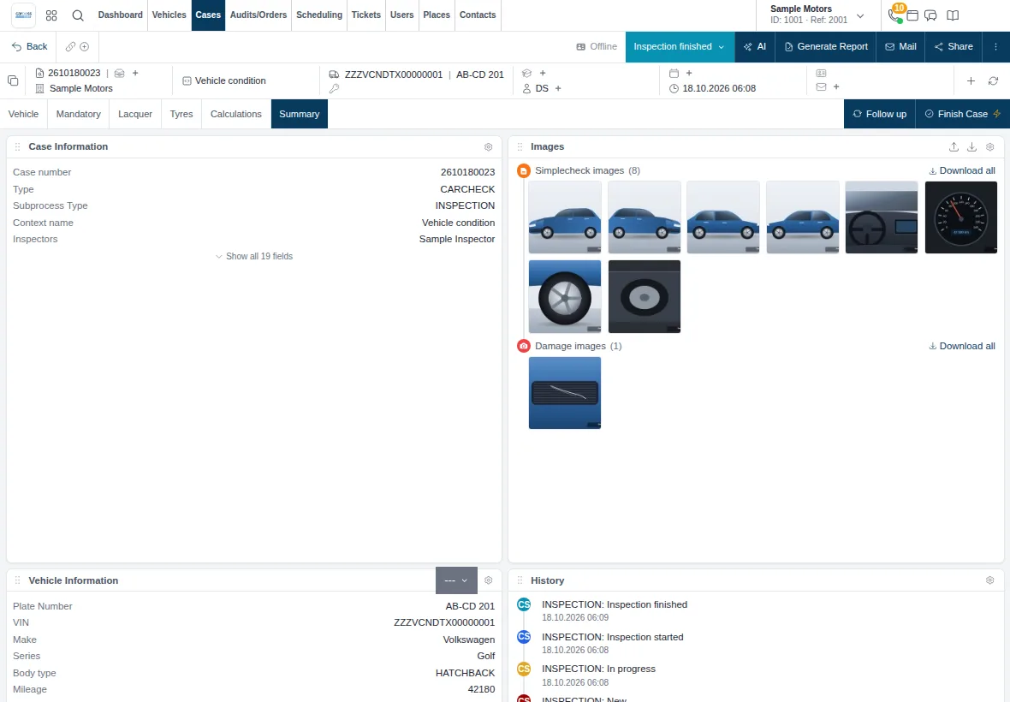
Task: Open the three-dot more options menu
Action: point(995,46)
